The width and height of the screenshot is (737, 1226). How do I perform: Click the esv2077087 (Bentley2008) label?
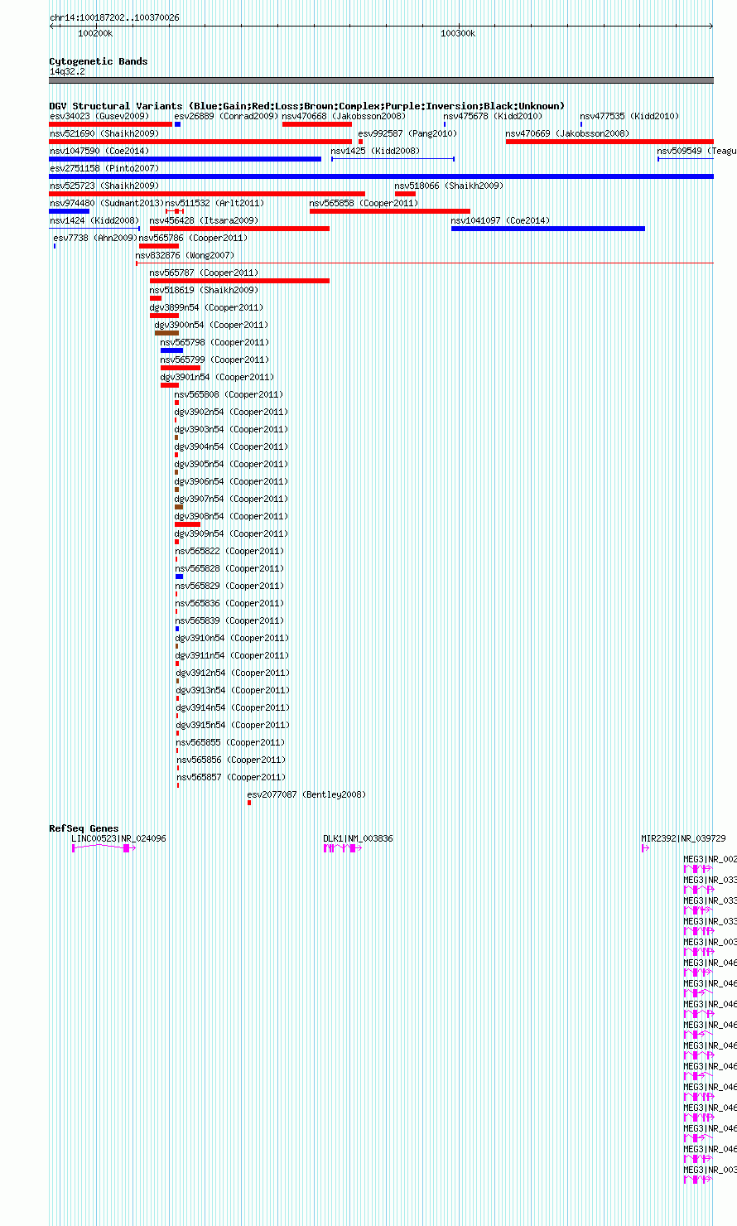(x=306, y=794)
